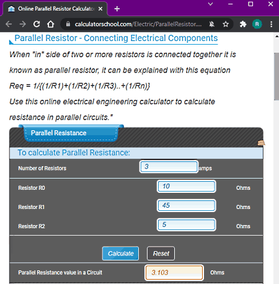The height and width of the screenshot is (284, 279).
Task: Expand the tab search chevron
Action: pos(210,4)
